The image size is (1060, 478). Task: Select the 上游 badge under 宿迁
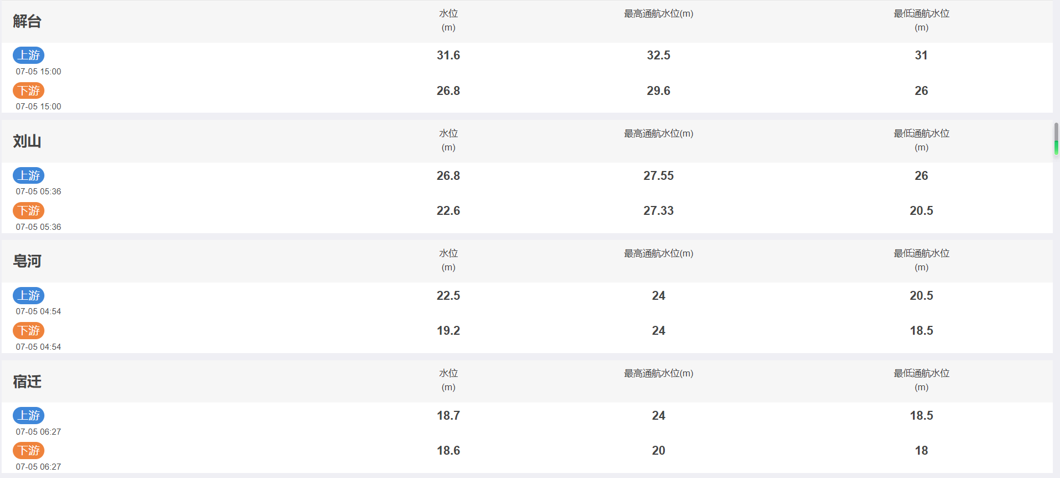point(29,415)
